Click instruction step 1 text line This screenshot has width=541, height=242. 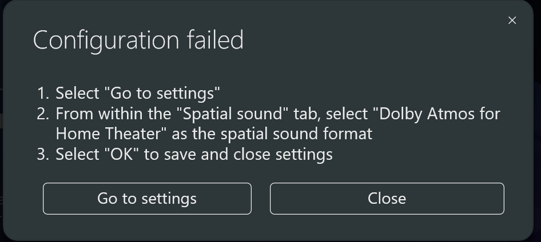[137, 93]
